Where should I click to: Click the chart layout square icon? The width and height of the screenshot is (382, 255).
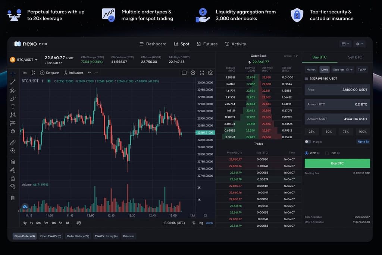point(184,73)
